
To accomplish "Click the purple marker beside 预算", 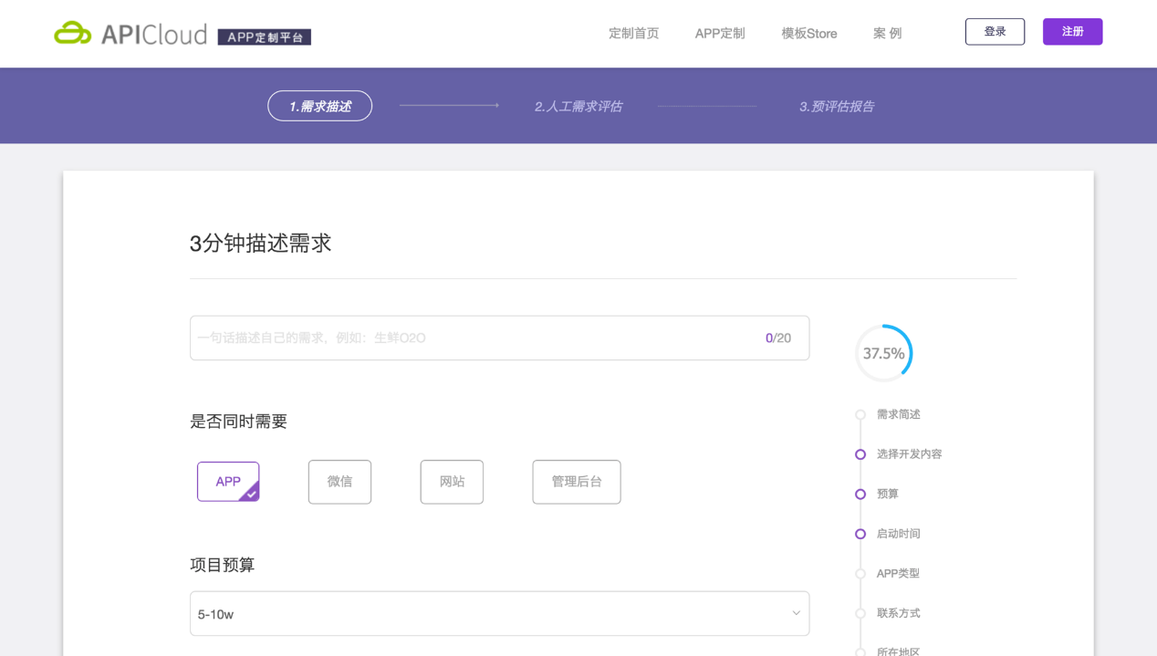I will click(860, 495).
